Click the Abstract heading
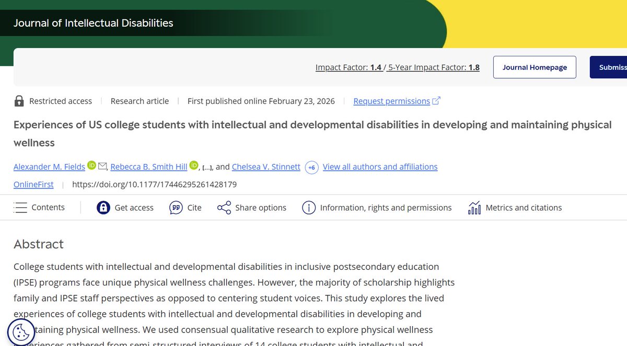 tap(39, 244)
